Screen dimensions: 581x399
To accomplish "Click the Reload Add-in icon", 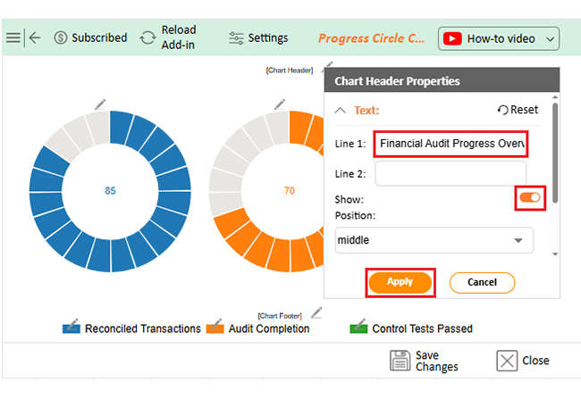I will pyautogui.click(x=148, y=37).
